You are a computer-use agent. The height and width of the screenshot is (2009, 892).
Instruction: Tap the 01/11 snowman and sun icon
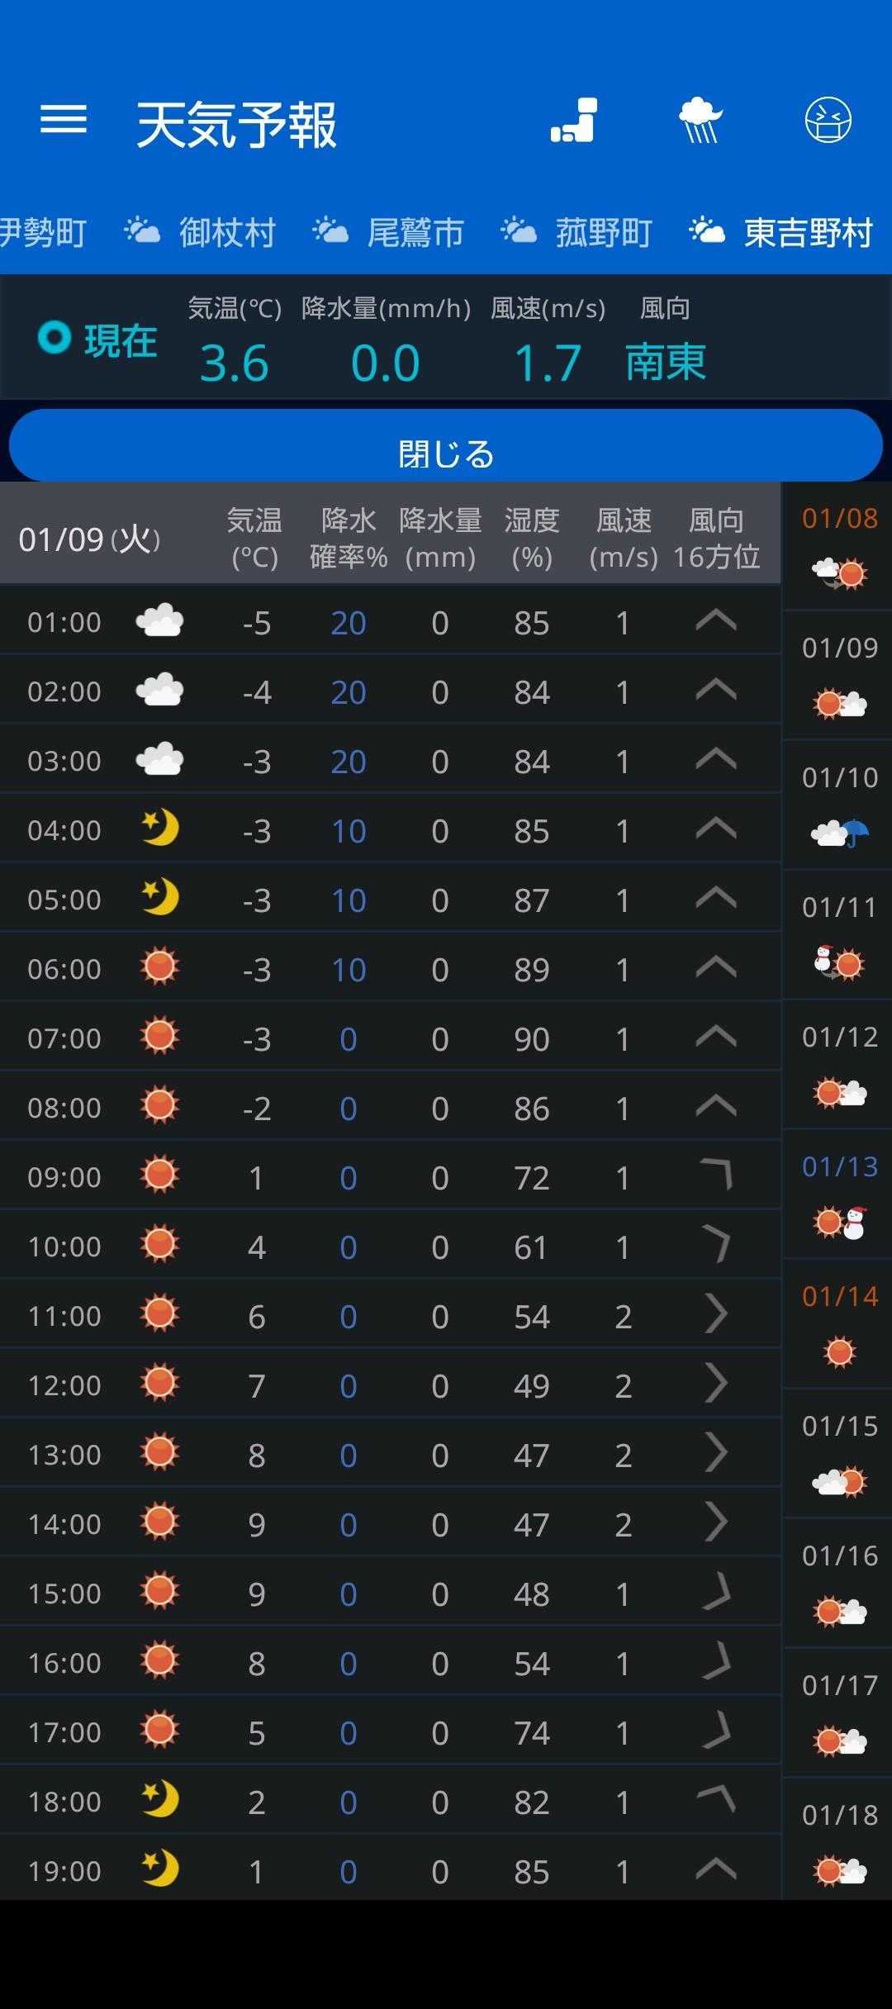coord(840,963)
